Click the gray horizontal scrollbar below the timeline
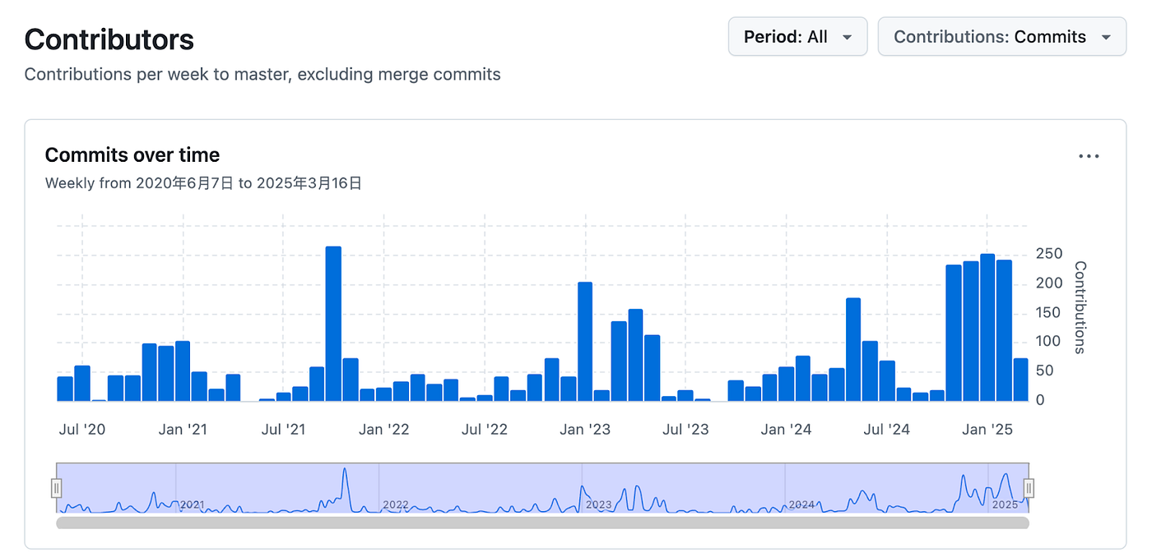Image resolution: width=1152 pixels, height=557 pixels. pos(542,522)
